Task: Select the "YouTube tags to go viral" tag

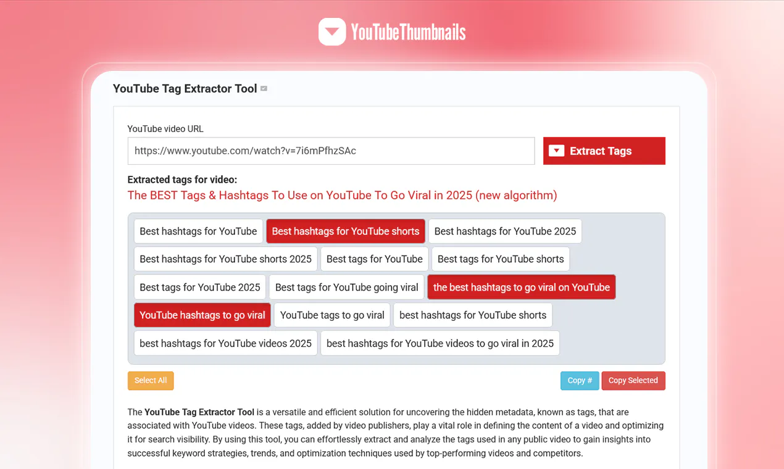Action: [x=332, y=315]
